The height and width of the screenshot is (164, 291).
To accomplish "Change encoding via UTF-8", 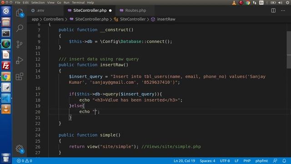I will (x=225, y=161).
